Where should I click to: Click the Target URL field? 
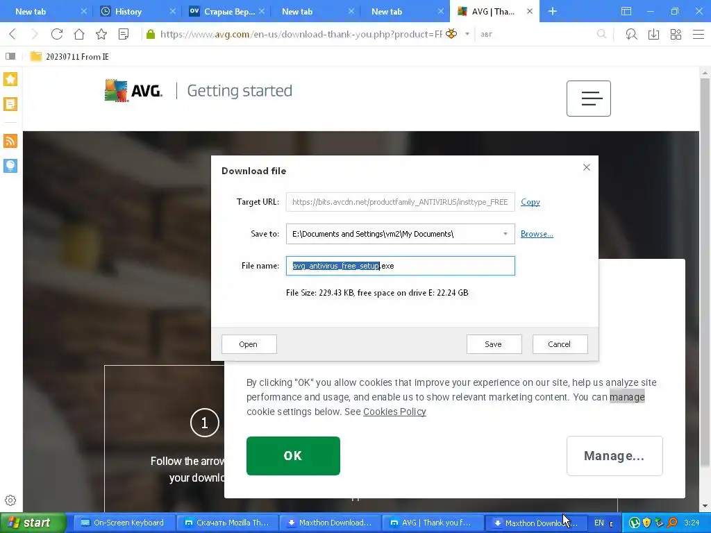tap(401, 202)
